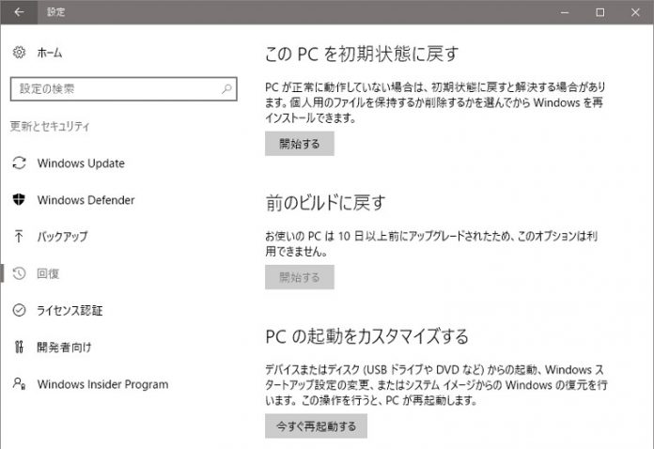Screen dimensions: 654x449
Task: Open ホーム settings home
Action: [x=50, y=53]
